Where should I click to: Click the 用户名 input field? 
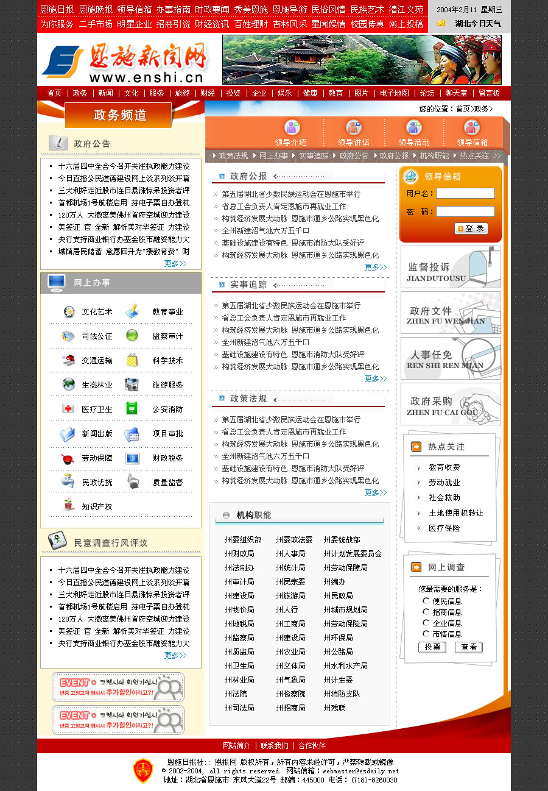pyautogui.click(x=465, y=193)
